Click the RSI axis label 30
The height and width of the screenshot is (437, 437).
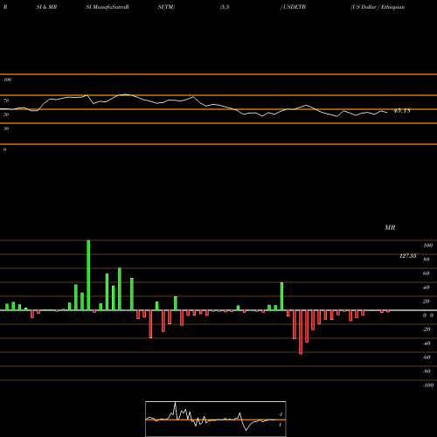(x=6, y=128)
